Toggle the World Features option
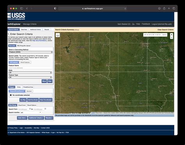The height and width of the screenshot is (145, 185). coord(25,62)
